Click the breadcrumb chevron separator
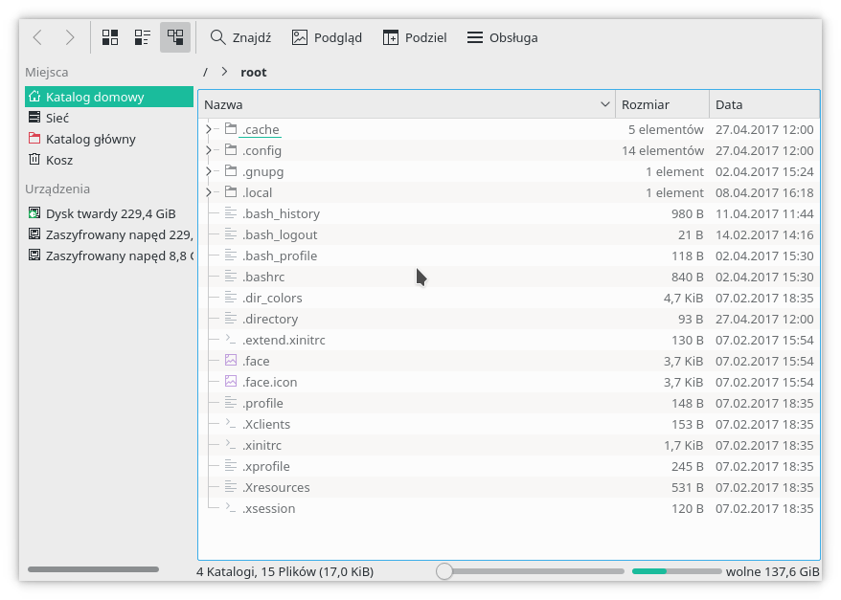 point(224,72)
